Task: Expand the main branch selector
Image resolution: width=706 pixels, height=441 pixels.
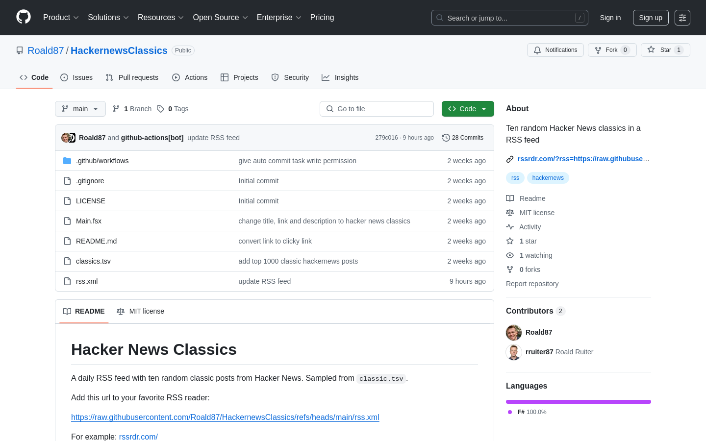Action: [80, 109]
